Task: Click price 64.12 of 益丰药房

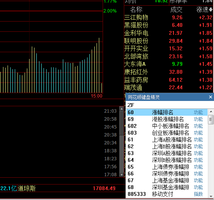Action: tap(176, 80)
